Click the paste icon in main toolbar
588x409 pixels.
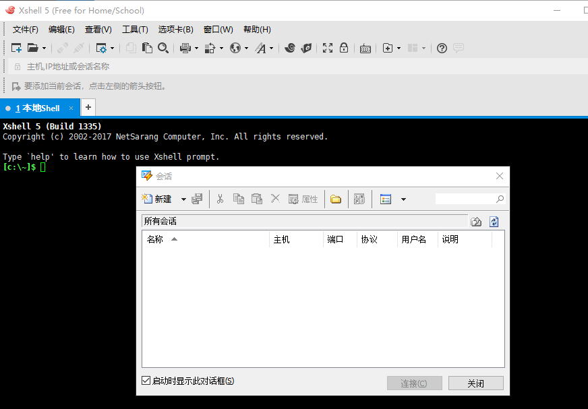[147, 48]
